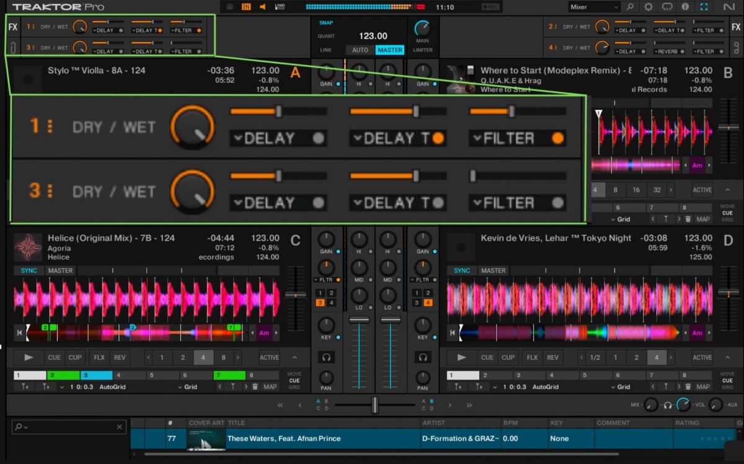Open Deck D Grid panel dropdown
This screenshot has width=744, height=464.
[x=619, y=386]
